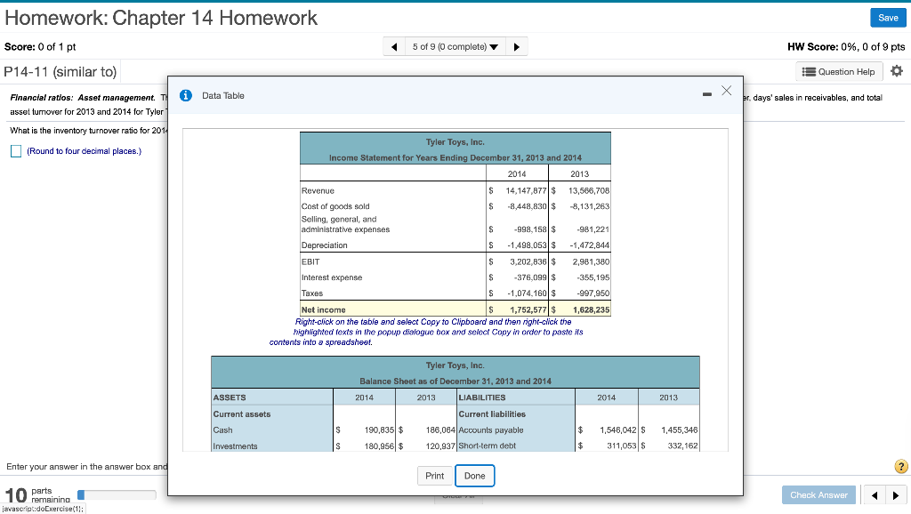Click the 2014 Taxes value -1,074,160

click(527, 293)
